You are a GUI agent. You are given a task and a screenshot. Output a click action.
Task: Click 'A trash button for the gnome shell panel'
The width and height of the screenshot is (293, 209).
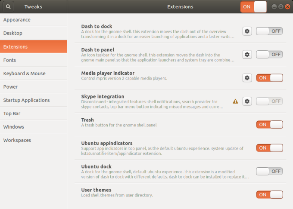click(x=119, y=125)
